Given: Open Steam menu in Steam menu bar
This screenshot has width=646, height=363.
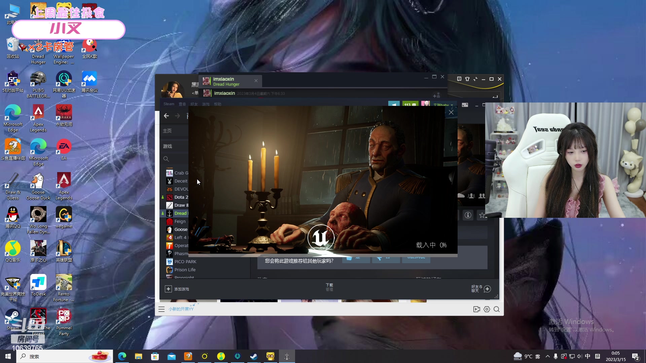Looking at the screenshot, I should coord(169,104).
